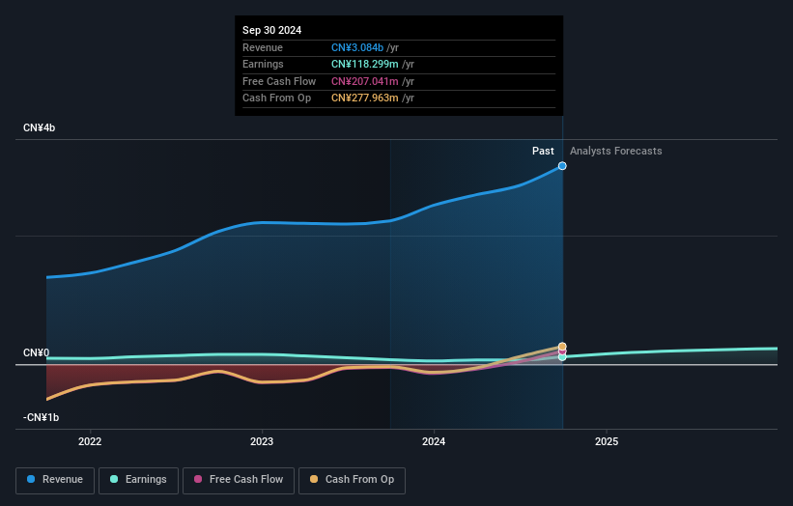Click the Past label
Screen dimensions: 793x506
[543, 151]
